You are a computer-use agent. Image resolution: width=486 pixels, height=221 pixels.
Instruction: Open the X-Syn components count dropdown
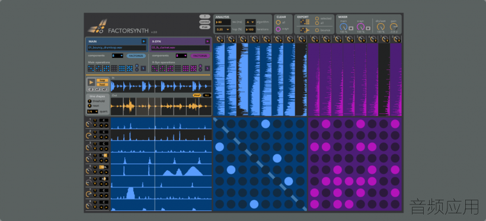[x=181, y=56]
